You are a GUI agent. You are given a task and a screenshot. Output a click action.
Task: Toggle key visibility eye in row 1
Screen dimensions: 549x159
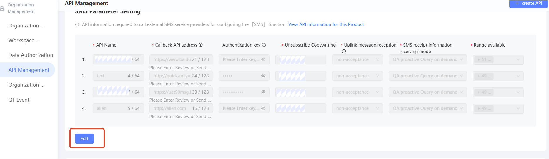coord(263,59)
